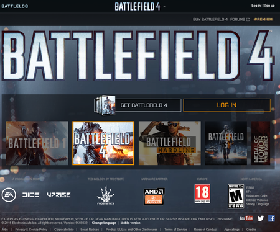
Task: Click the ESRB Mature rating badge
Action: click(x=236, y=197)
